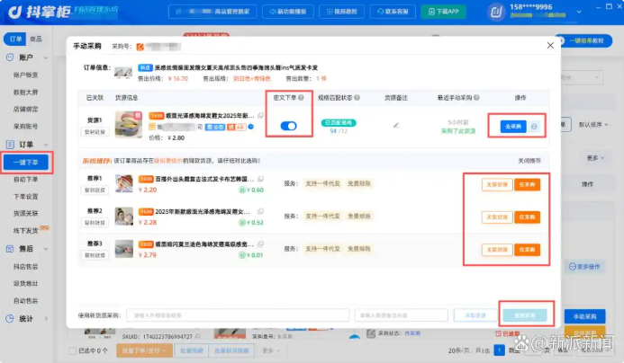Screen dimensions: 624x363
Task: Click the 联系客服 headset button
Action: 393,12
